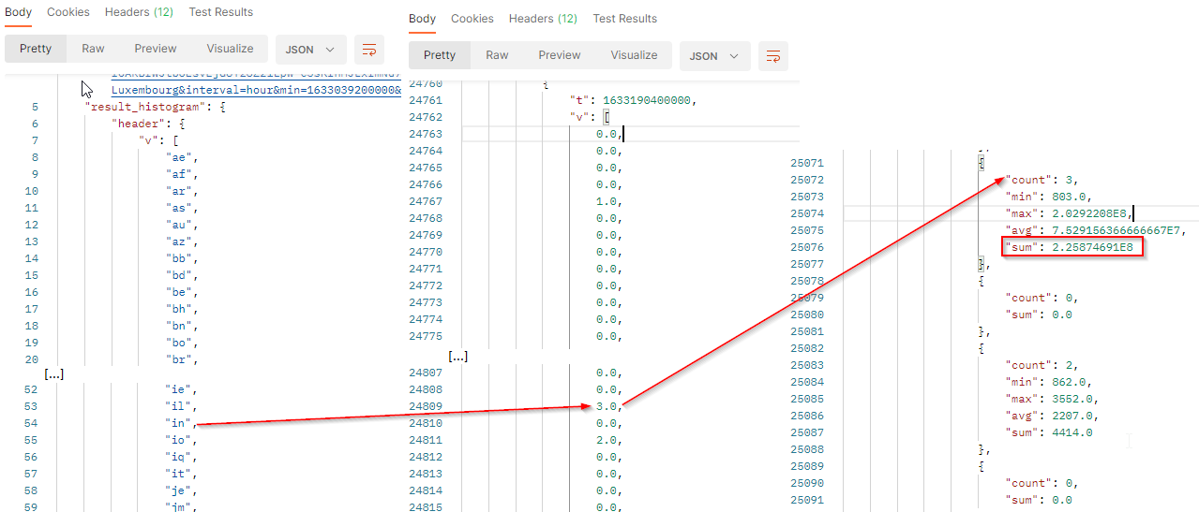This screenshot has height=512, width=1199.
Task: Open the JSON format dropdown in left panel
Action: [x=310, y=49]
